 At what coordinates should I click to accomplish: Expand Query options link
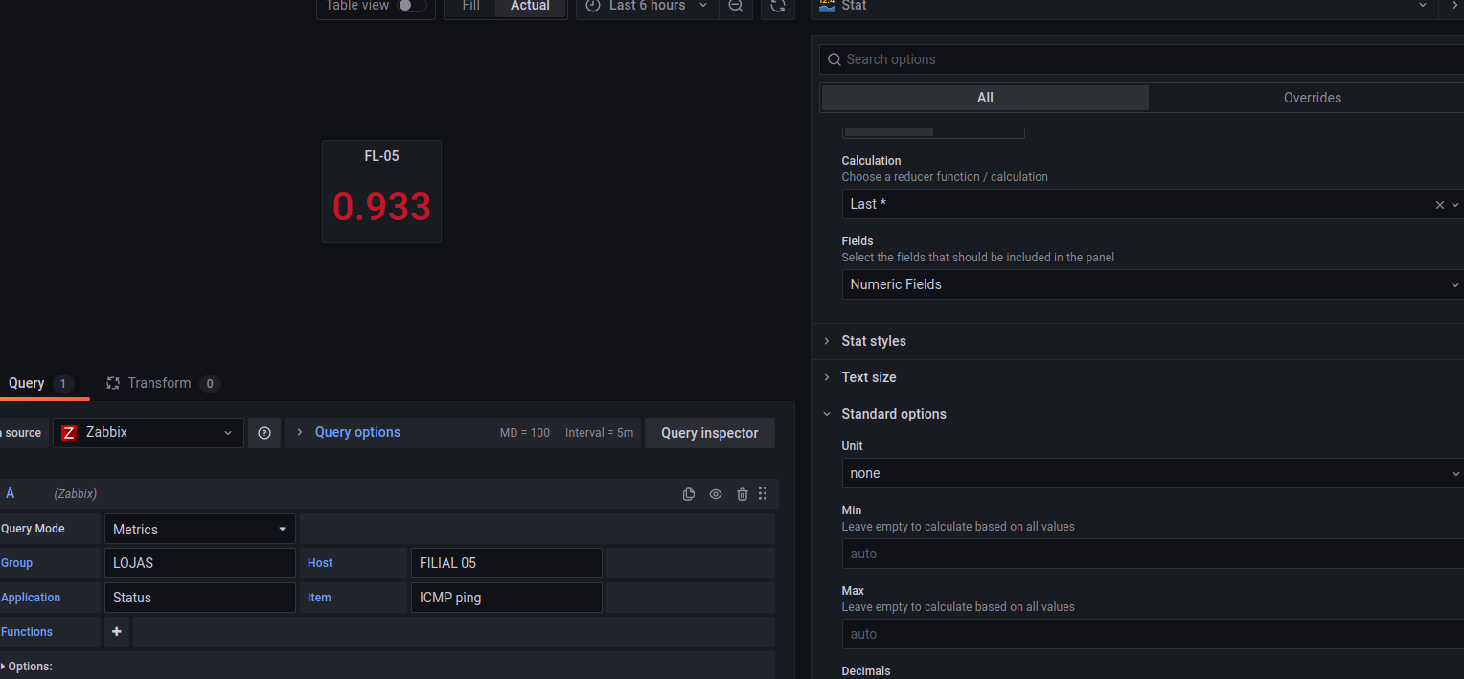click(357, 432)
